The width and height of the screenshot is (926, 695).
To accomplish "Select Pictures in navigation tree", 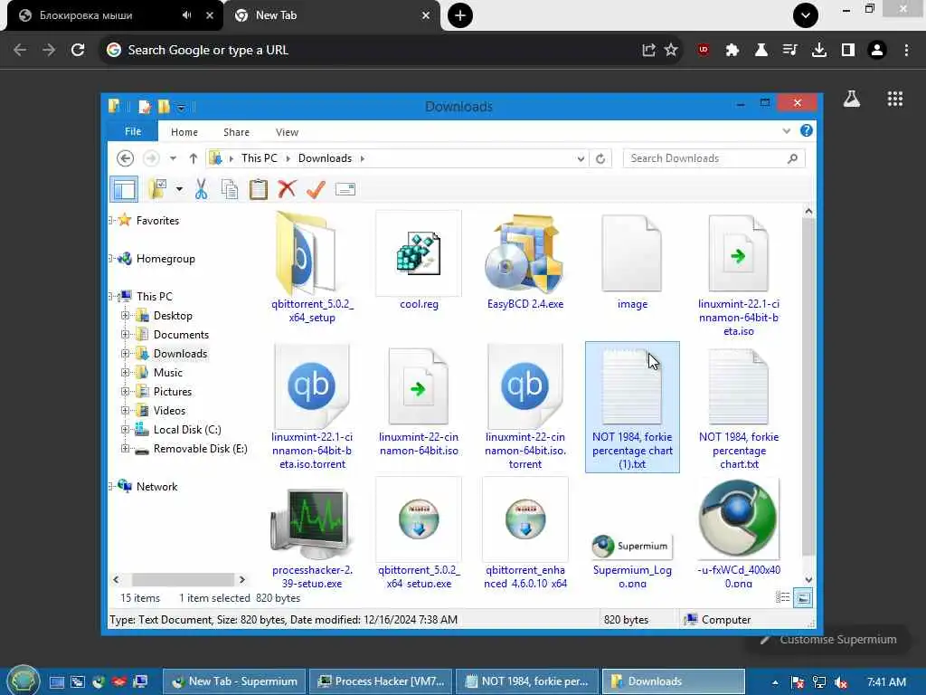I will 173,391.
